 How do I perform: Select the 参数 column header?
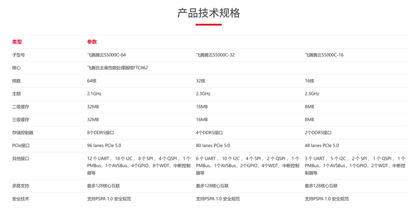92,42
